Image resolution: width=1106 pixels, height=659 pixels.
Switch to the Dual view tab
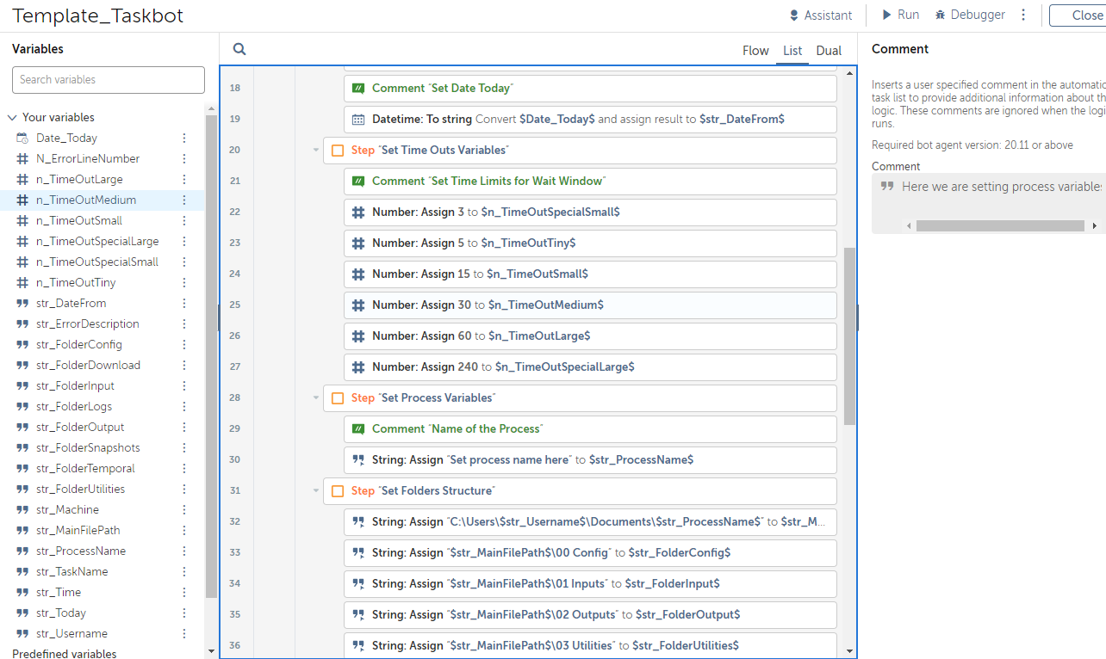pos(829,51)
